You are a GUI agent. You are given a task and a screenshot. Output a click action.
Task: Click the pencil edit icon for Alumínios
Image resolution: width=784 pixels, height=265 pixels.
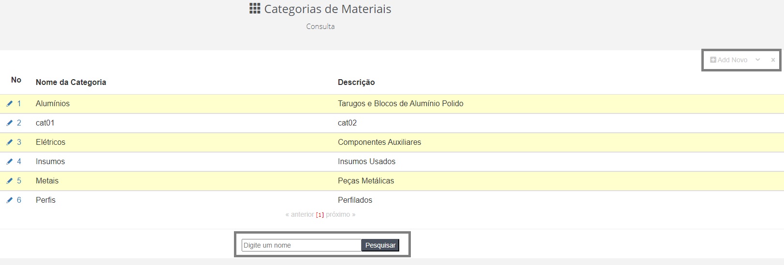coord(9,104)
